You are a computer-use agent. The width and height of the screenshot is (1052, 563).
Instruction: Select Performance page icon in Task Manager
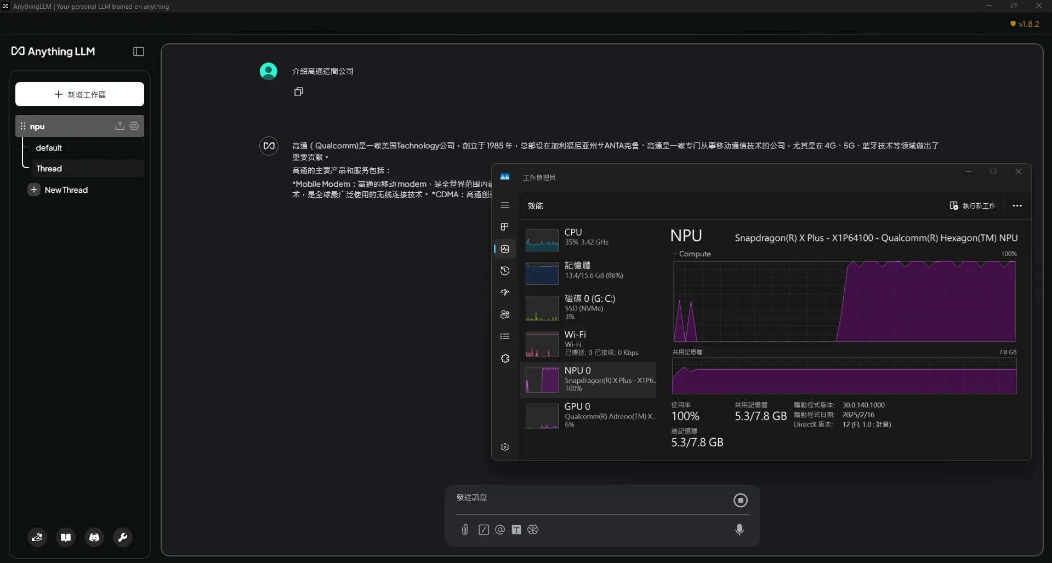tap(505, 249)
